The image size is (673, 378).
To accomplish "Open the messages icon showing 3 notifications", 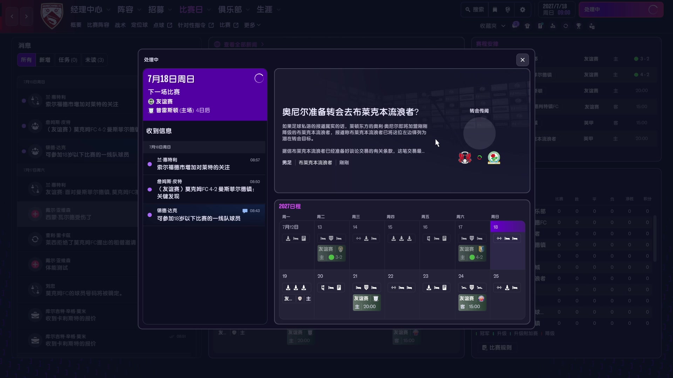I will click(x=515, y=26).
